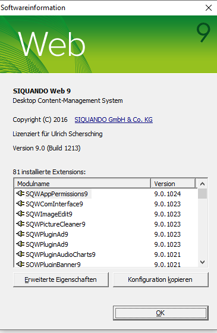Click version 9.0.1024 cell
The image size is (217, 333).
[167, 194]
